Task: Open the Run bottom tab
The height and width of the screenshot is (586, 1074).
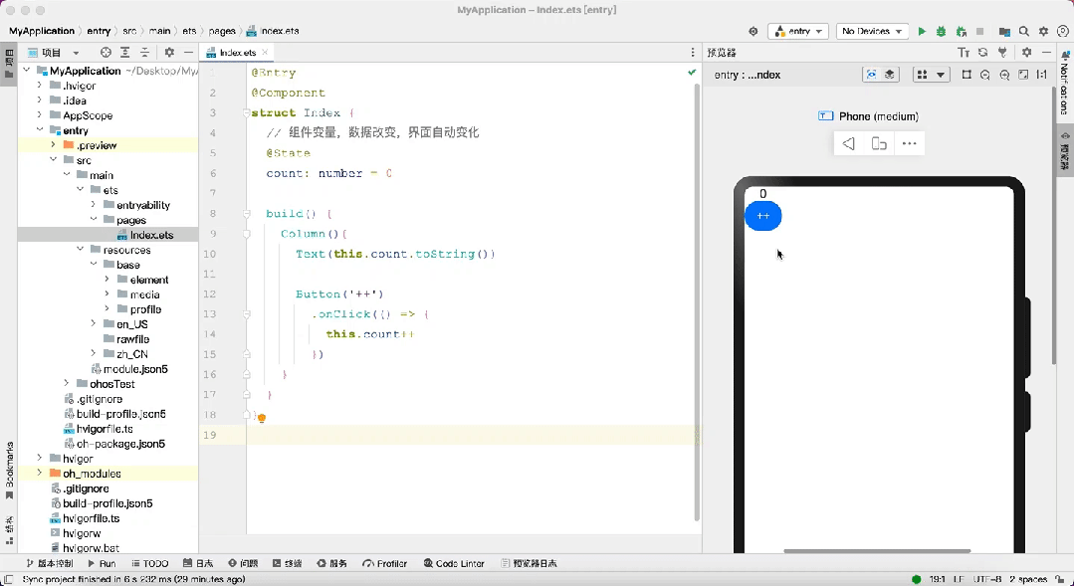Action: click(x=102, y=563)
